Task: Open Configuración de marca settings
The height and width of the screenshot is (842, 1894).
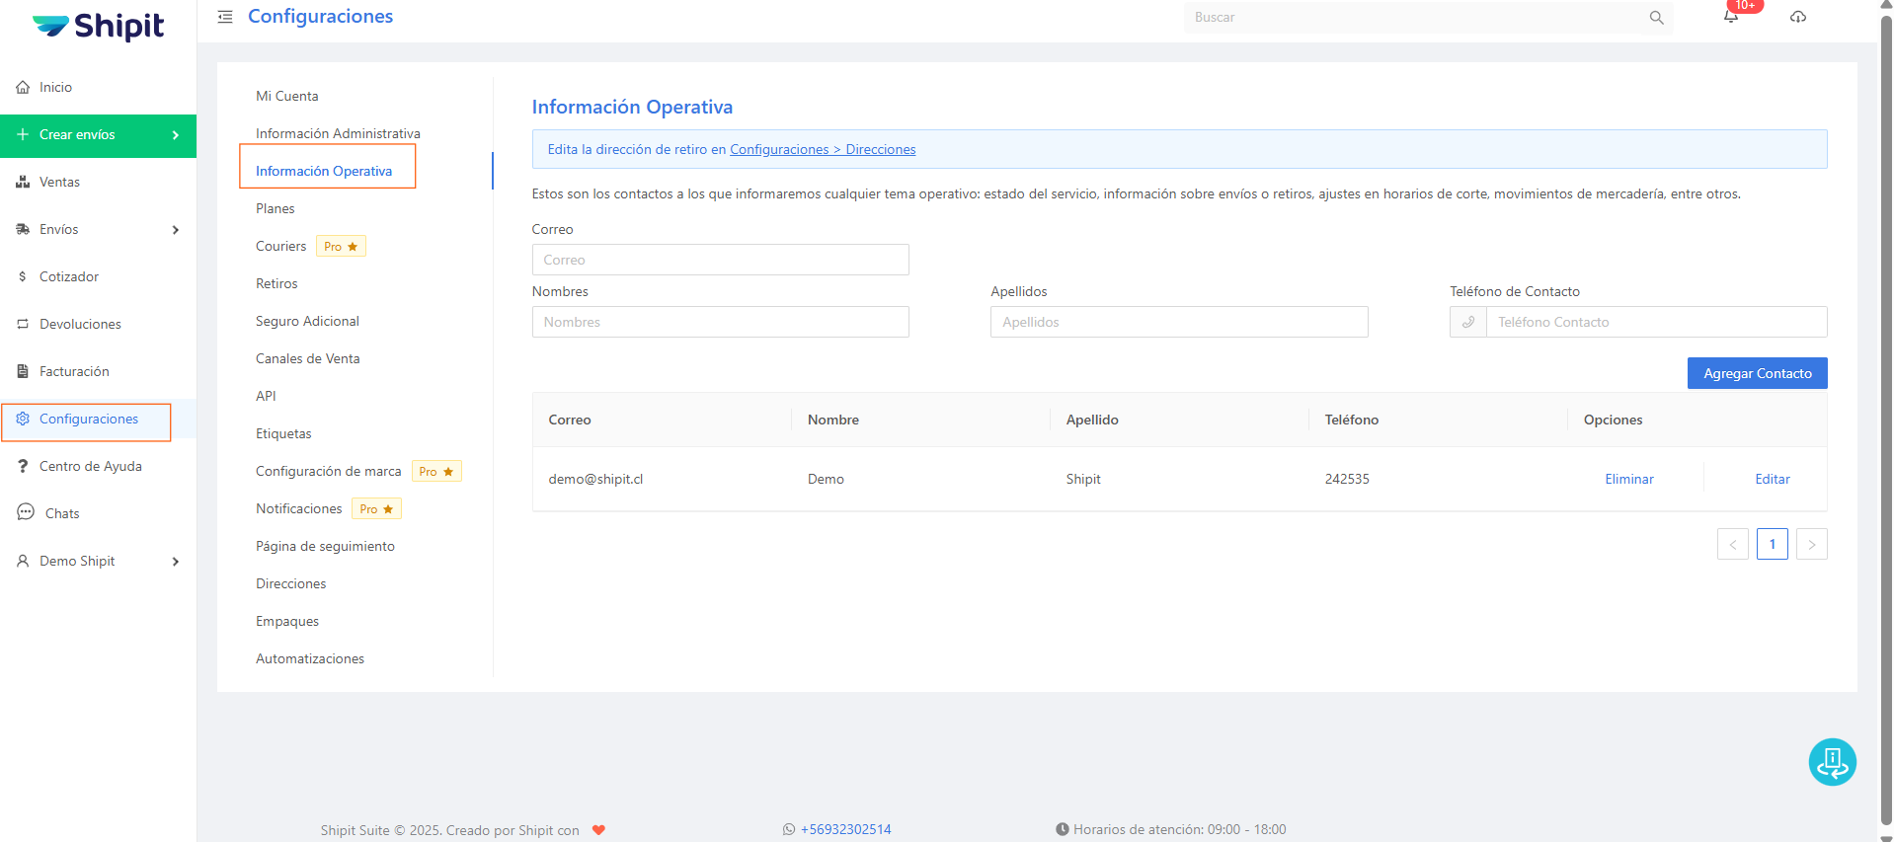Action: [329, 471]
